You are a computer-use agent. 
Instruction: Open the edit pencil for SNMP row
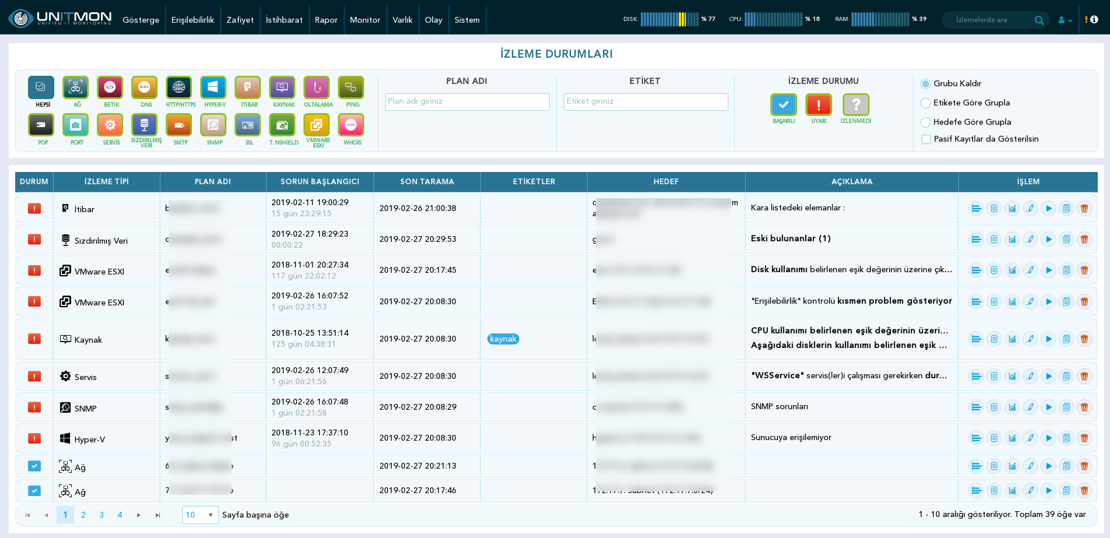1031,407
